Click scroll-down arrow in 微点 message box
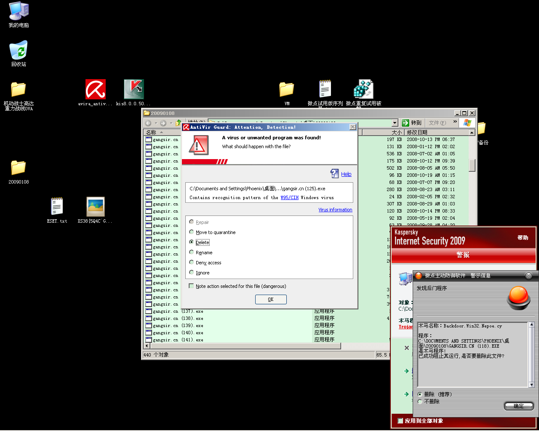This screenshot has width=539, height=431. (x=531, y=384)
